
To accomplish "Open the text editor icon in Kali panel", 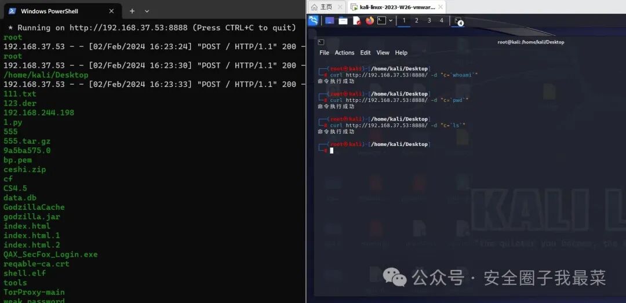I will tap(356, 20).
